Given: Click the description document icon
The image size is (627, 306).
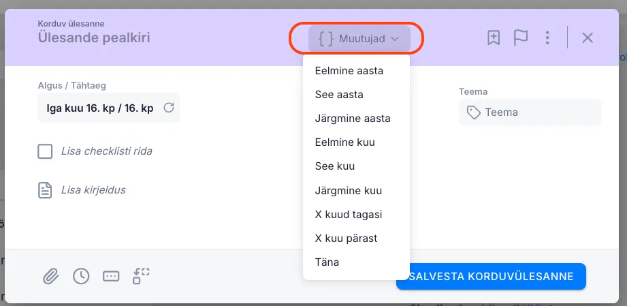Looking at the screenshot, I should (x=45, y=190).
